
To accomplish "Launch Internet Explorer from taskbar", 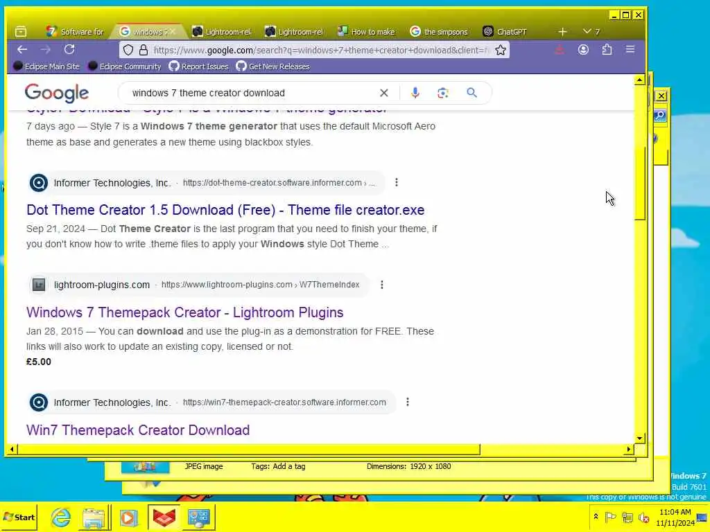I will tap(61, 517).
